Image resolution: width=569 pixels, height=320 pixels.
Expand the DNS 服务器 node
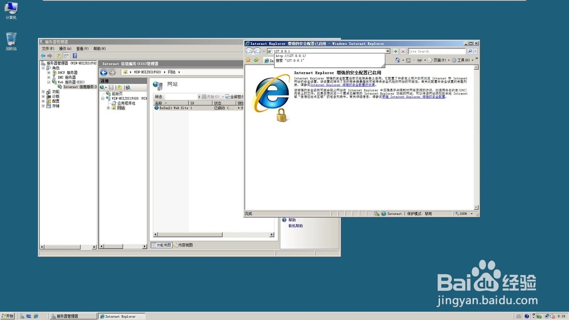point(48,77)
